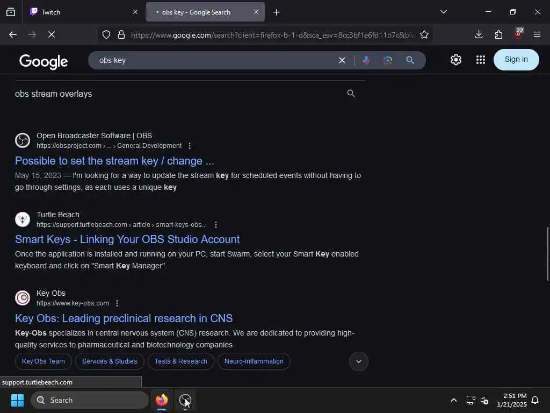Screen dimensions: 550x413
Task: Go back to the previous page
Action: (x=13, y=34)
